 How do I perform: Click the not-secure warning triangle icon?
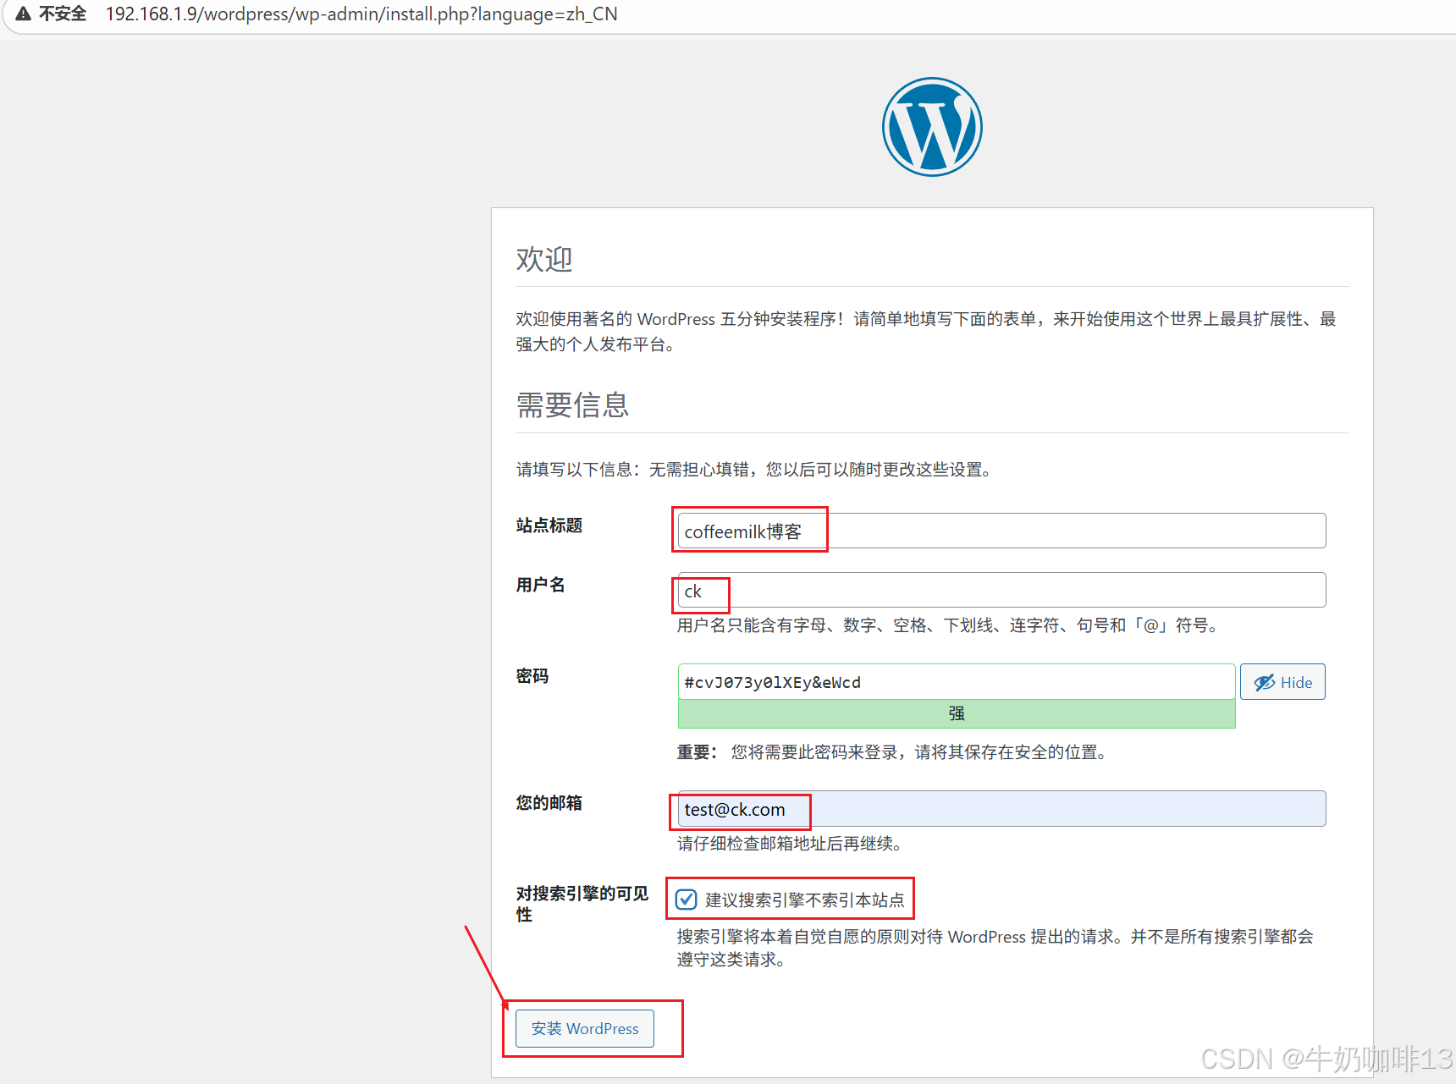23,14
